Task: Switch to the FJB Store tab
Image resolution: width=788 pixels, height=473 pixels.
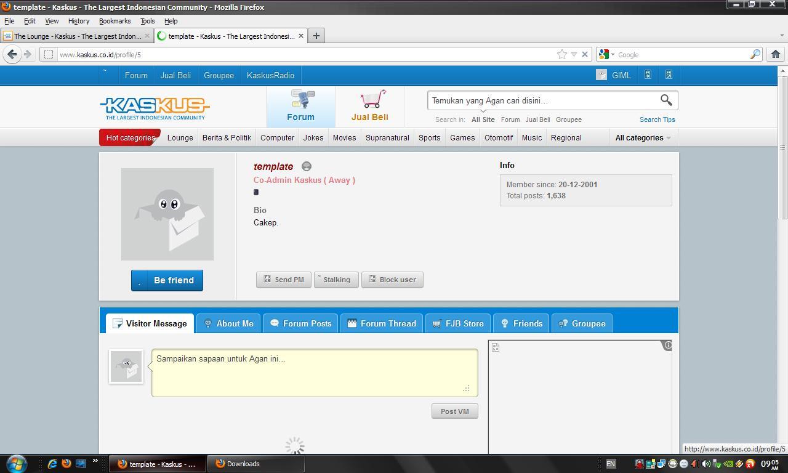Action: point(458,323)
